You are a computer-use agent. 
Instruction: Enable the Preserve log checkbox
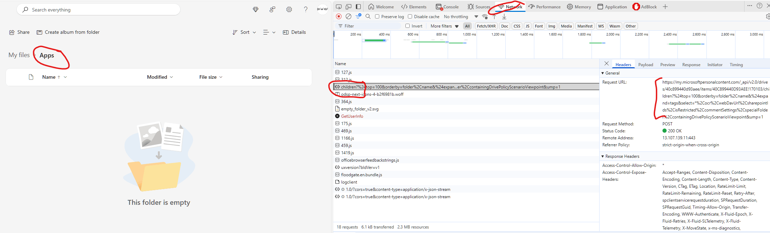tap(377, 16)
